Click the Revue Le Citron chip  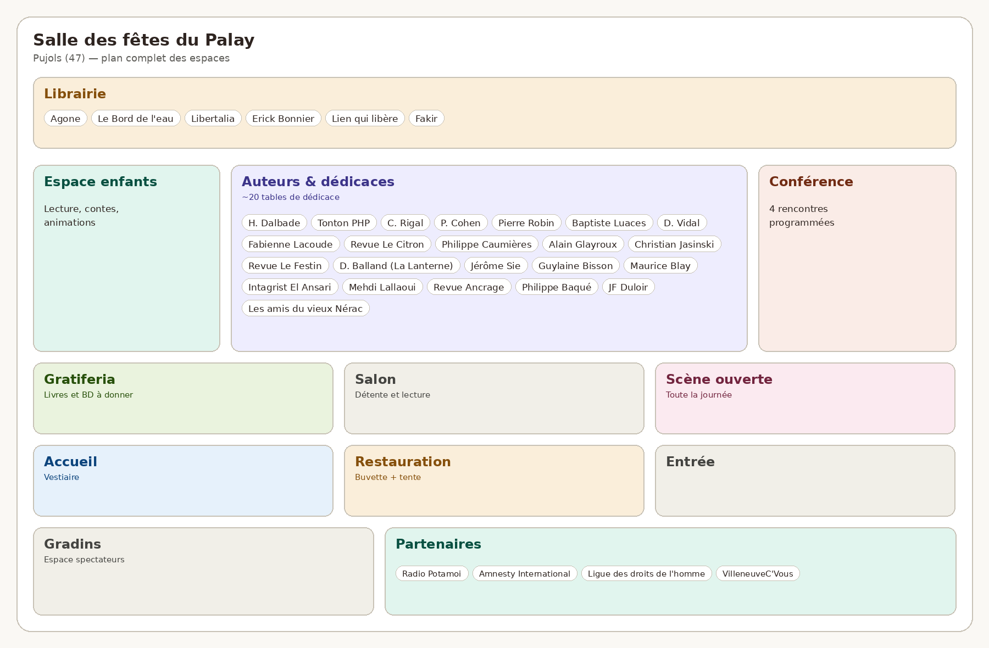click(x=387, y=244)
